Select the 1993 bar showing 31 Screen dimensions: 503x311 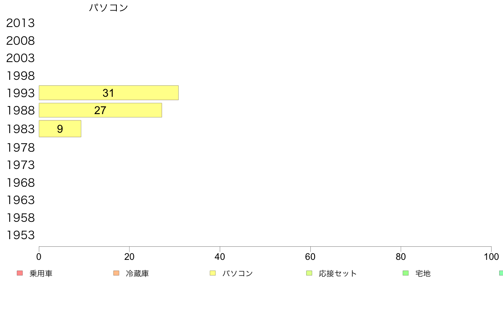[109, 93]
